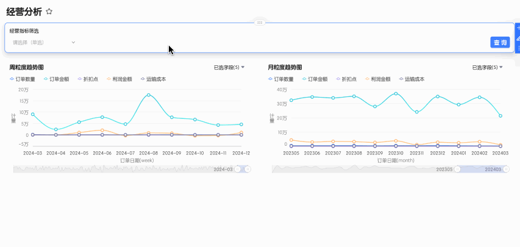Image resolution: width=520 pixels, height=247 pixels.
Task: Click the drag handle atop the filter panel
Action: point(260,22)
